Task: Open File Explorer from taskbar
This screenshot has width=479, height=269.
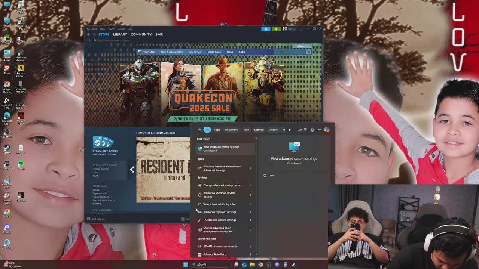Action: pos(252,265)
